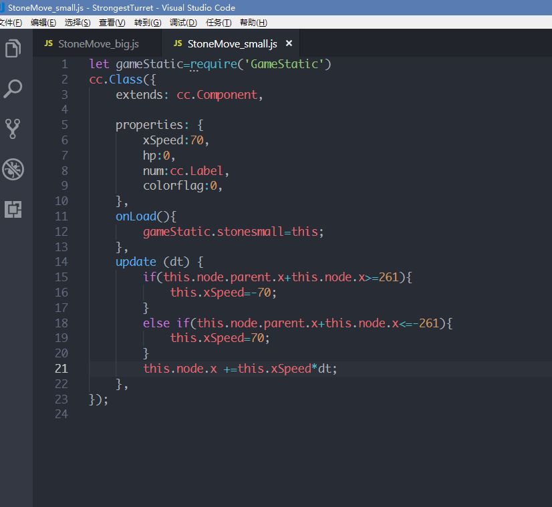Click 'cc.Label' on line 8
552x507 pixels.
[x=196, y=171]
